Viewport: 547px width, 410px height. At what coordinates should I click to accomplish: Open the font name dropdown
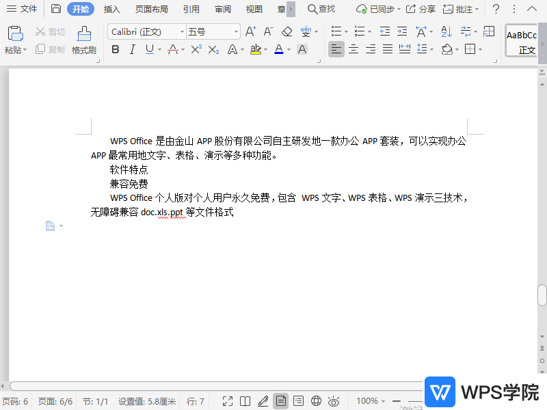181,31
